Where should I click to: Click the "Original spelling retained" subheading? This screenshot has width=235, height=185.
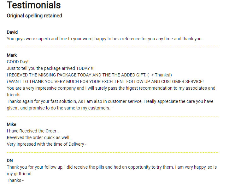34,16
